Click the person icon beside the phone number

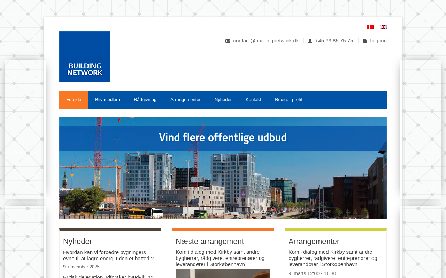pos(310,41)
